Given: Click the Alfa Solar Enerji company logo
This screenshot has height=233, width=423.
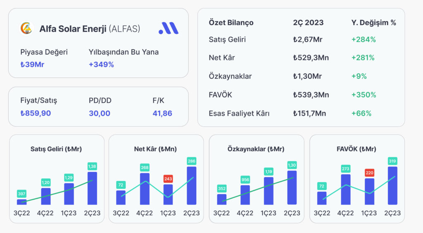Looking at the screenshot, I should pyautogui.click(x=27, y=29).
